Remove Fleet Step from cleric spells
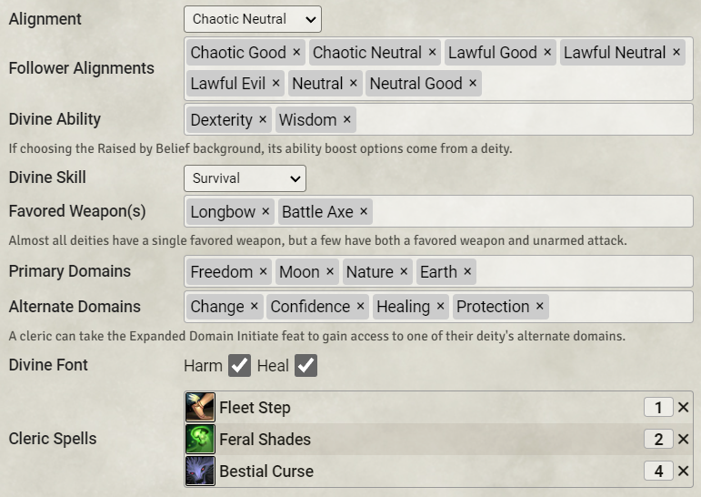This screenshot has height=497, width=701. tap(684, 408)
